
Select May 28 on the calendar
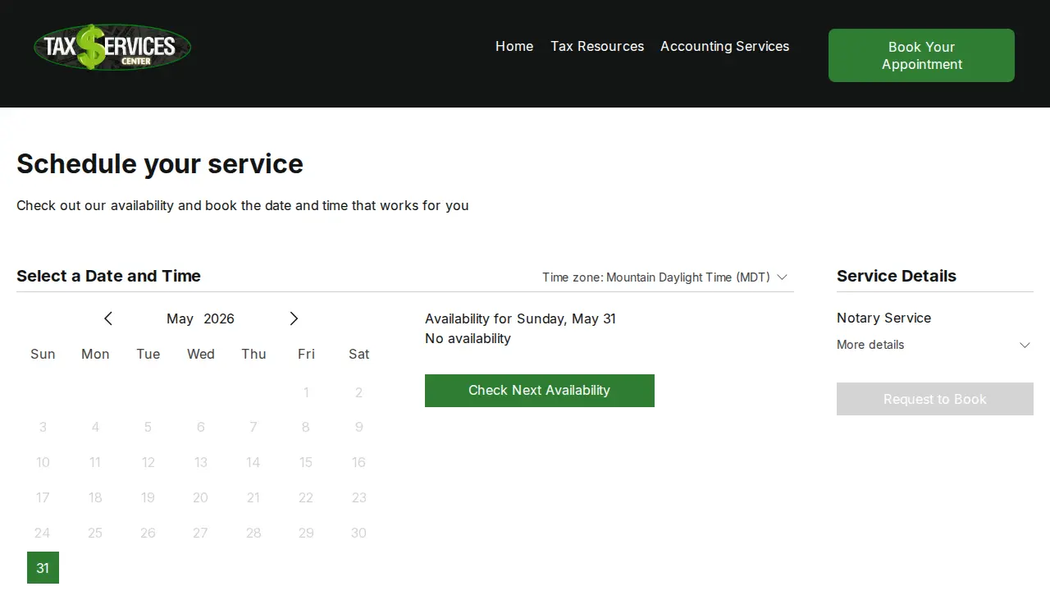click(253, 533)
